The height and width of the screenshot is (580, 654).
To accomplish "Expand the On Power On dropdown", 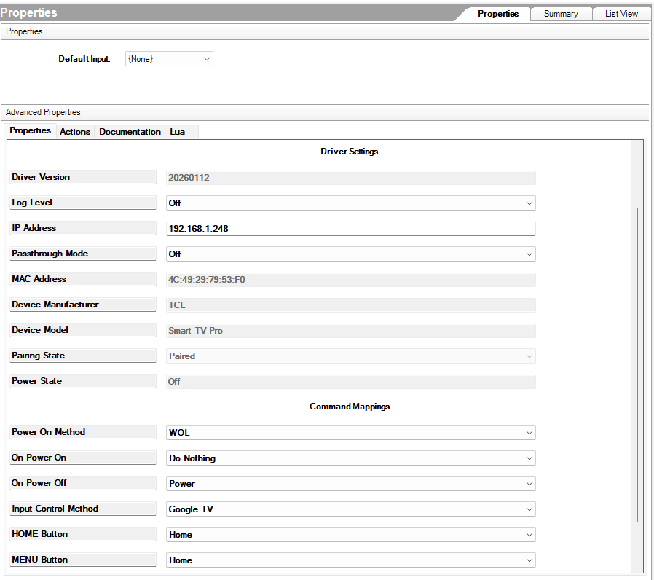I will (x=350, y=458).
